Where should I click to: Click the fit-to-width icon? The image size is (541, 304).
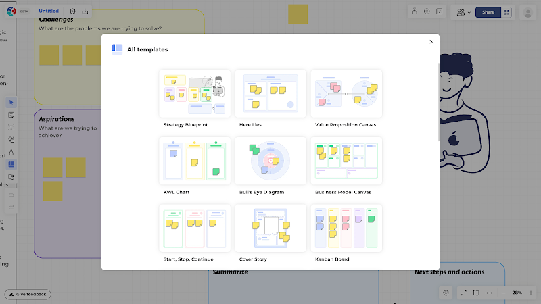click(488, 293)
